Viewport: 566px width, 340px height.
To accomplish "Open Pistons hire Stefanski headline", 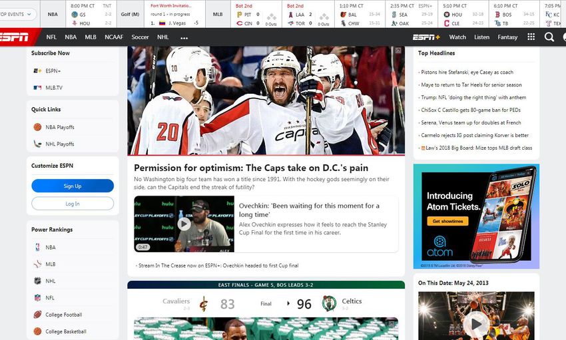I will 467,72.
